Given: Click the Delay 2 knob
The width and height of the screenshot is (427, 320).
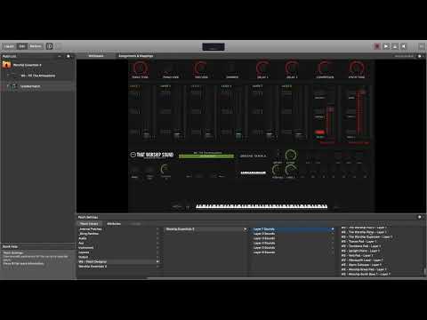Looking at the screenshot, I should [x=292, y=68].
